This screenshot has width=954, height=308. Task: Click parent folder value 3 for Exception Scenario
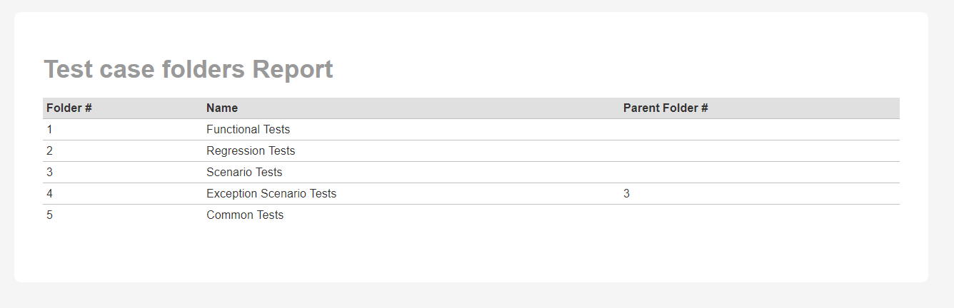pyautogui.click(x=626, y=194)
